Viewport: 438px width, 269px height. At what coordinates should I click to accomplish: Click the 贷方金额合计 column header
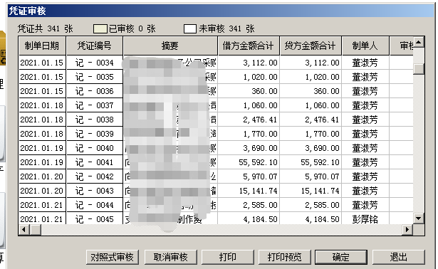click(311, 46)
